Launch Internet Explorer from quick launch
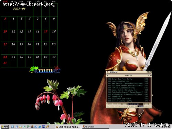This screenshot has width=172, height=129. coord(40,127)
